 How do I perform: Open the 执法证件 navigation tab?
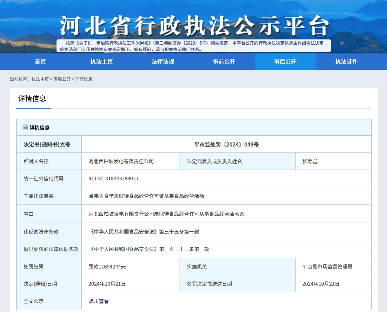click(346, 61)
